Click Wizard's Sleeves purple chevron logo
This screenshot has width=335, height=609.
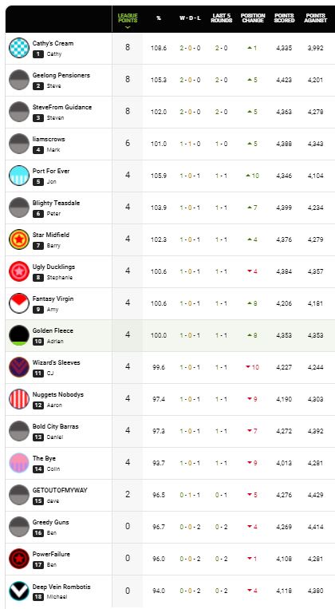pyautogui.click(x=19, y=367)
